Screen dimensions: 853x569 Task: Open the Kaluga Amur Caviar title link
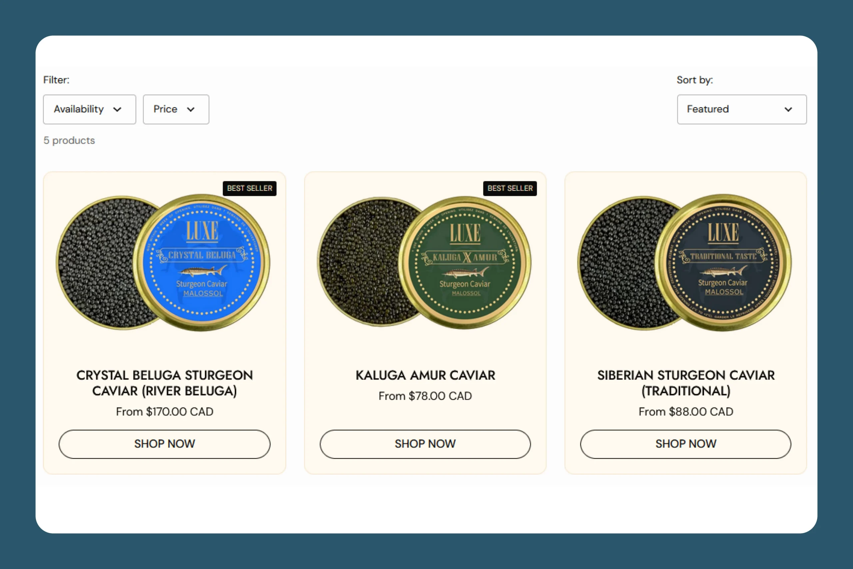click(425, 375)
